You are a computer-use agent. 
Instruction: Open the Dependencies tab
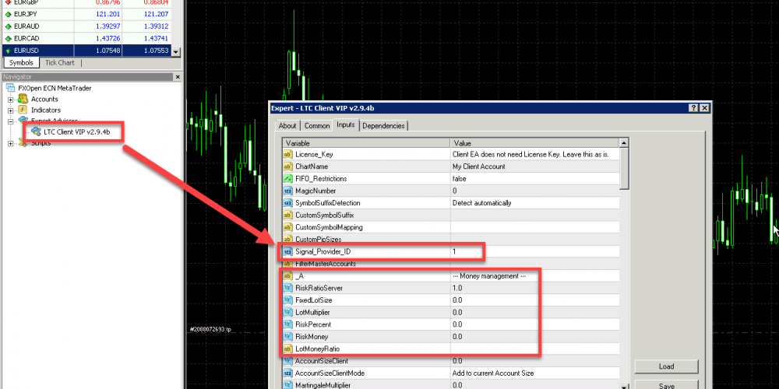click(x=383, y=126)
